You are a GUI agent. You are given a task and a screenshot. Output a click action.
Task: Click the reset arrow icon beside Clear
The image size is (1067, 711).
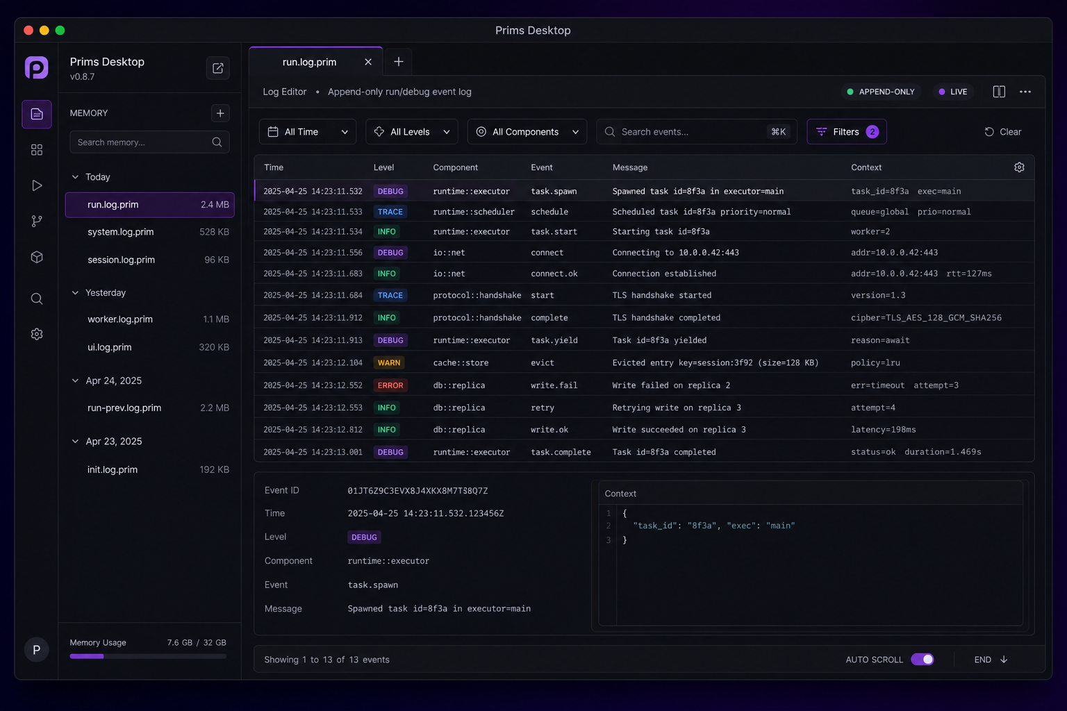point(989,132)
